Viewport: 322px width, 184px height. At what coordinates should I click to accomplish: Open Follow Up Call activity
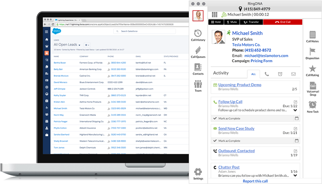click(x=230, y=102)
